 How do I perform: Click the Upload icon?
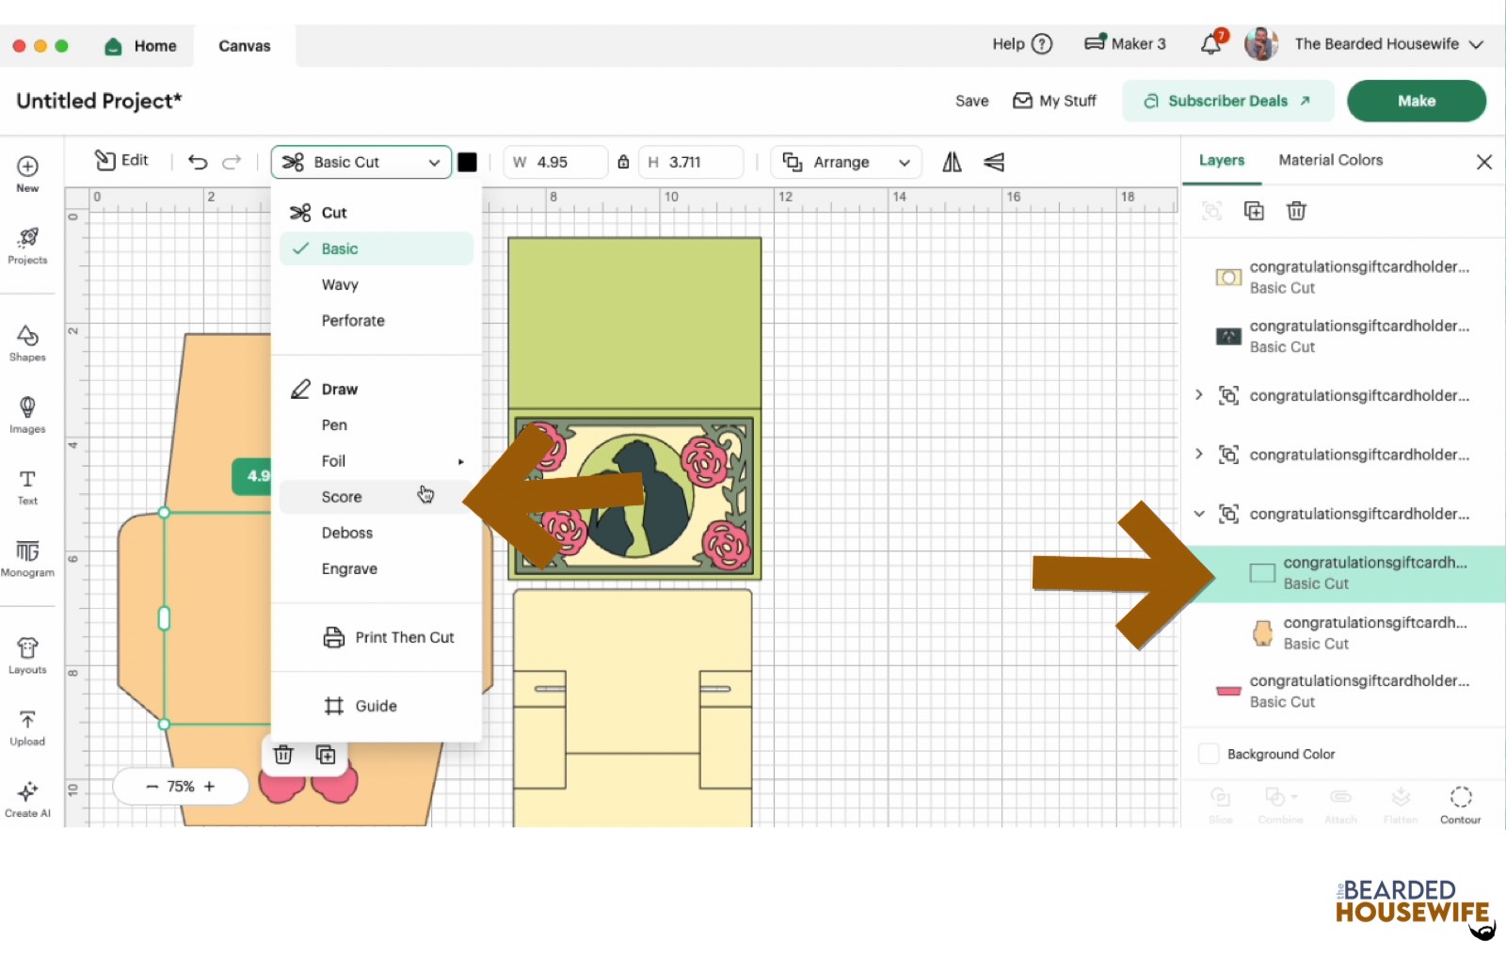(x=27, y=726)
